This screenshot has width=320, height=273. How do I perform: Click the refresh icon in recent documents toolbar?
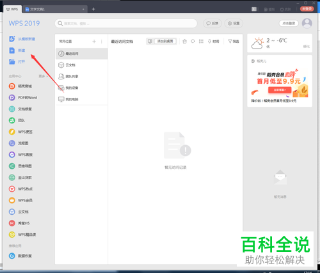pos(193,41)
